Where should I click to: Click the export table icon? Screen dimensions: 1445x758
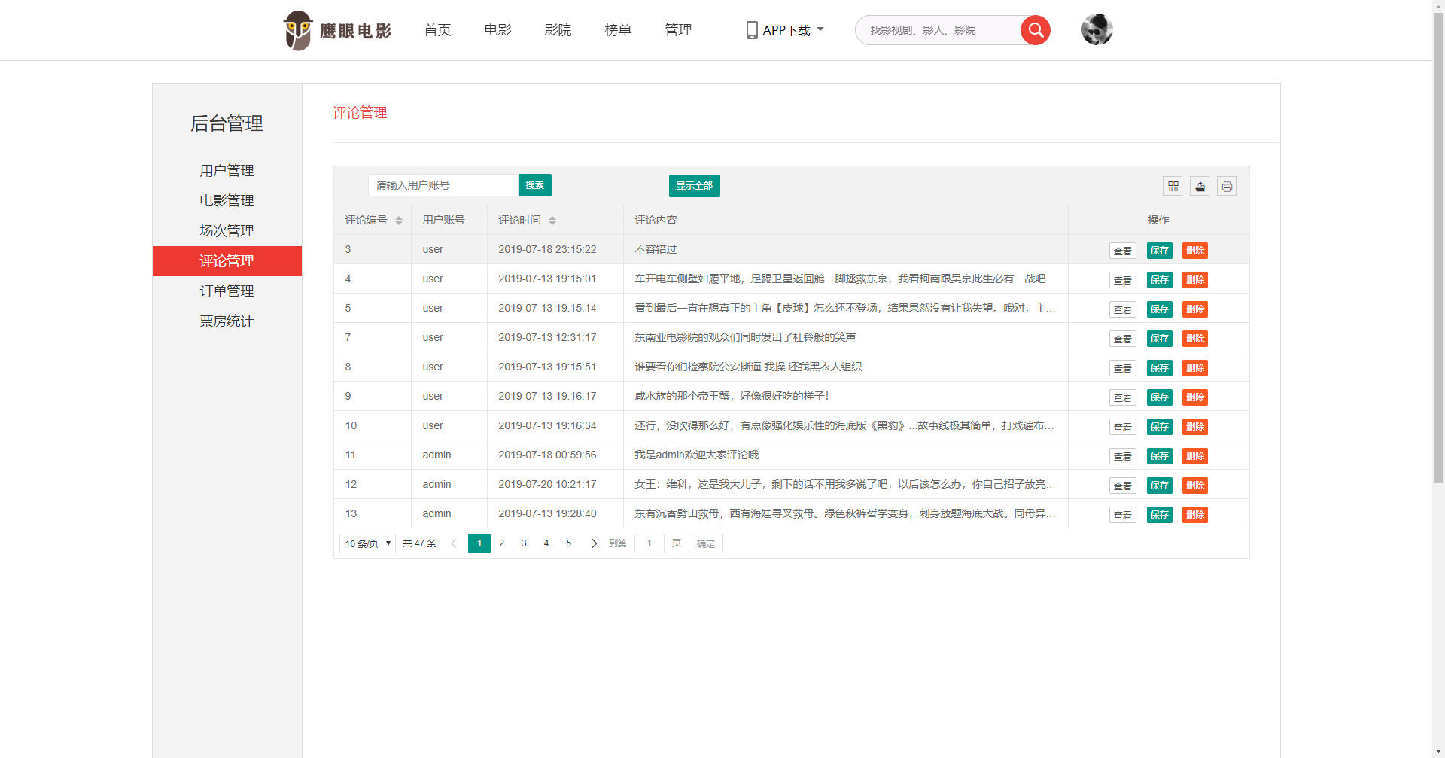pos(1200,186)
